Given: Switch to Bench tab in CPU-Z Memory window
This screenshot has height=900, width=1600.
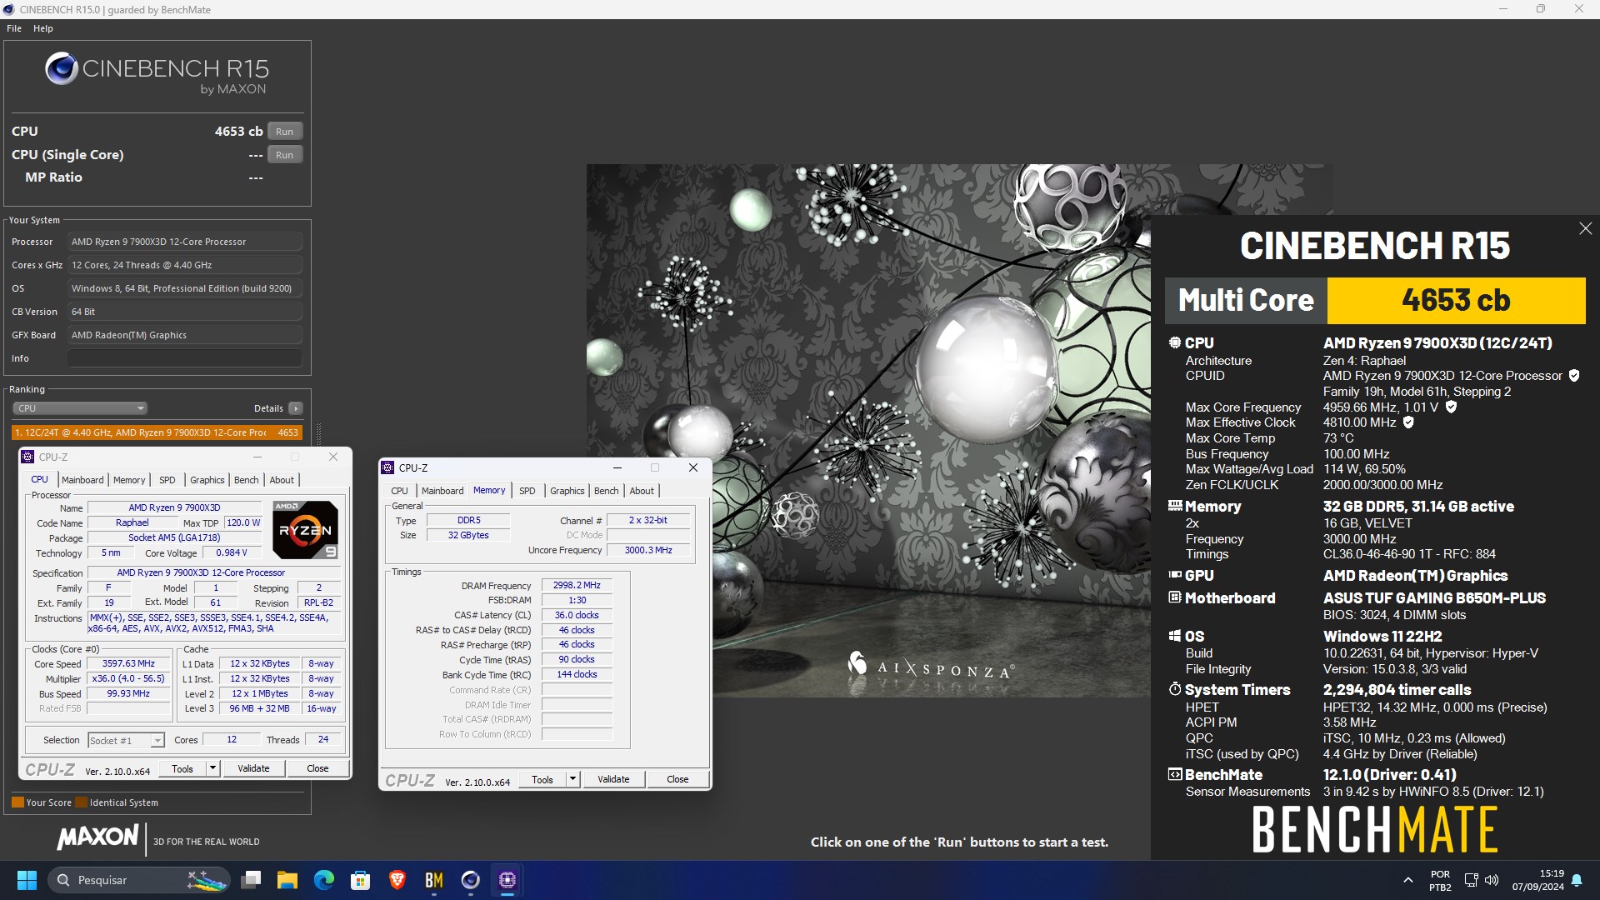Looking at the screenshot, I should 607,491.
